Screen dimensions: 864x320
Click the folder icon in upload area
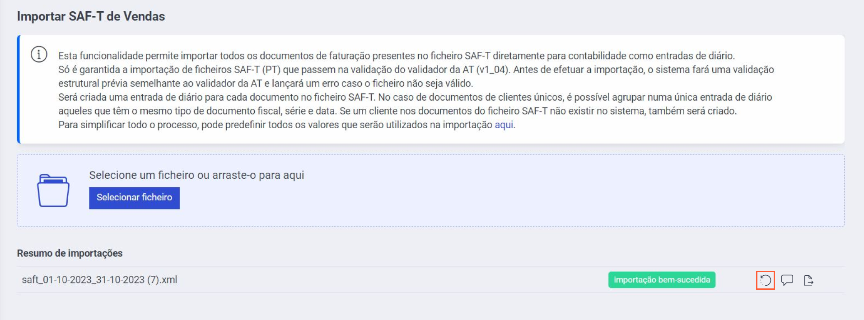coord(53,190)
